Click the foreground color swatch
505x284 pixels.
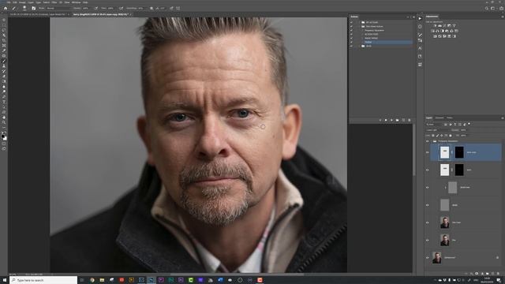[2, 136]
